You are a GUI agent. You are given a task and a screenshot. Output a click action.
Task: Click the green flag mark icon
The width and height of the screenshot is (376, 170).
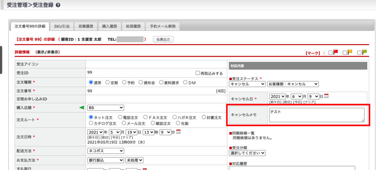click(364, 53)
